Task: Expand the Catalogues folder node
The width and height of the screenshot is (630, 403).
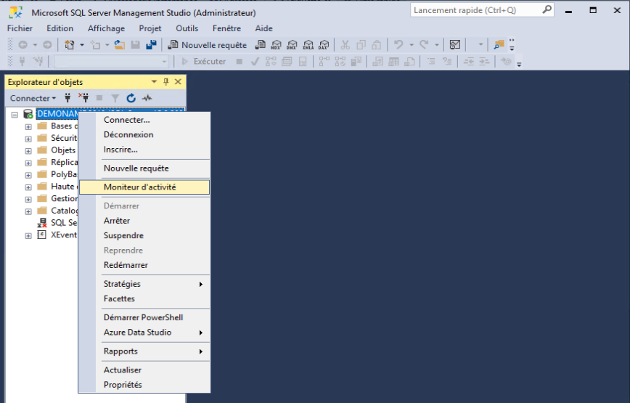Action: (28, 211)
